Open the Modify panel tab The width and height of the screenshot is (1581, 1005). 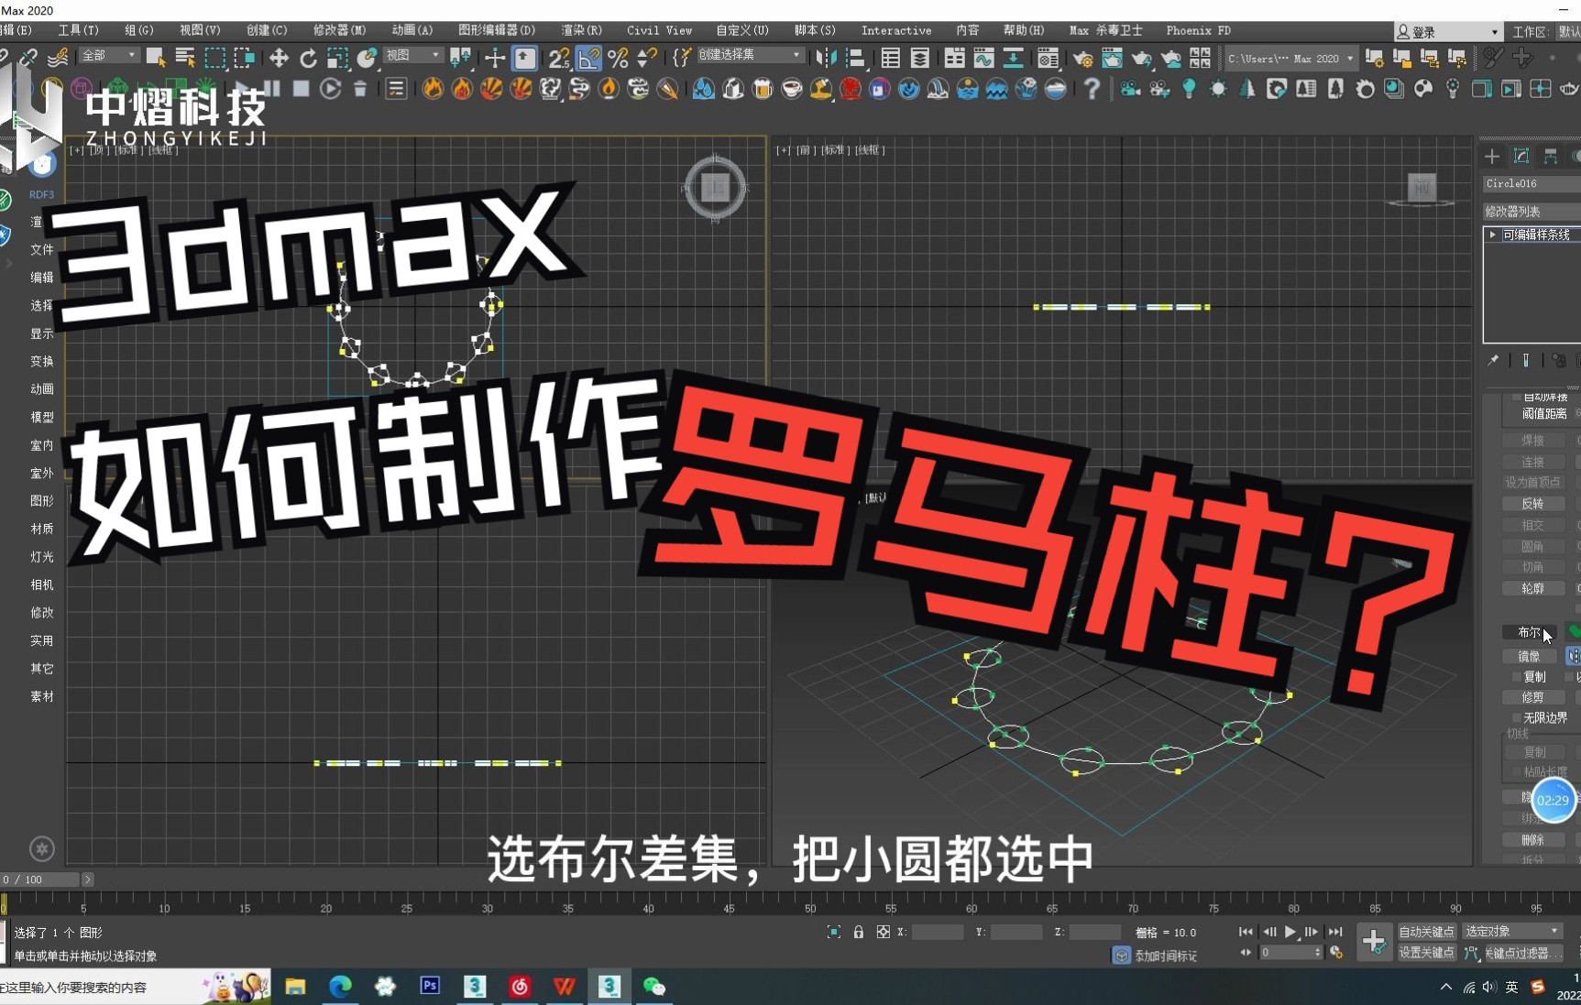point(1521,156)
